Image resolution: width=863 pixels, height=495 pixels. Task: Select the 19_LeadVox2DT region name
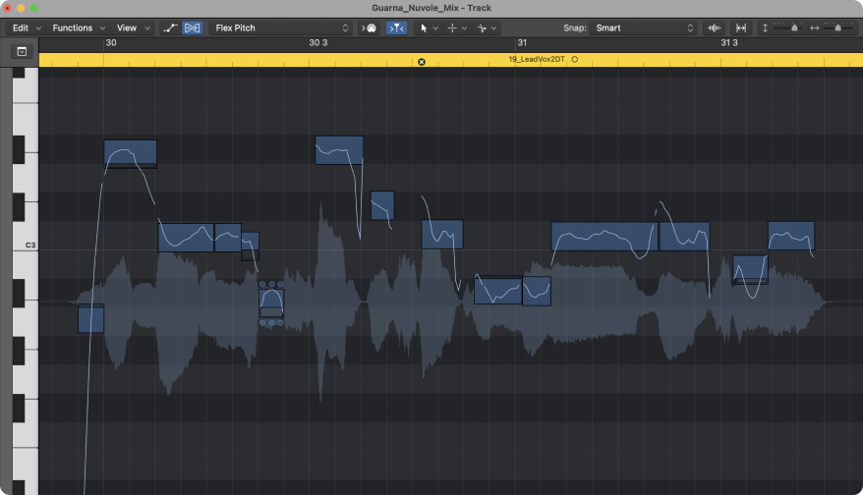[536, 59]
